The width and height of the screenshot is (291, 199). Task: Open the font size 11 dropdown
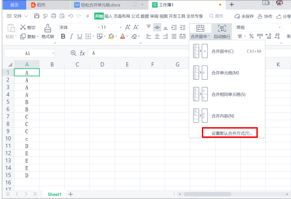(121, 27)
